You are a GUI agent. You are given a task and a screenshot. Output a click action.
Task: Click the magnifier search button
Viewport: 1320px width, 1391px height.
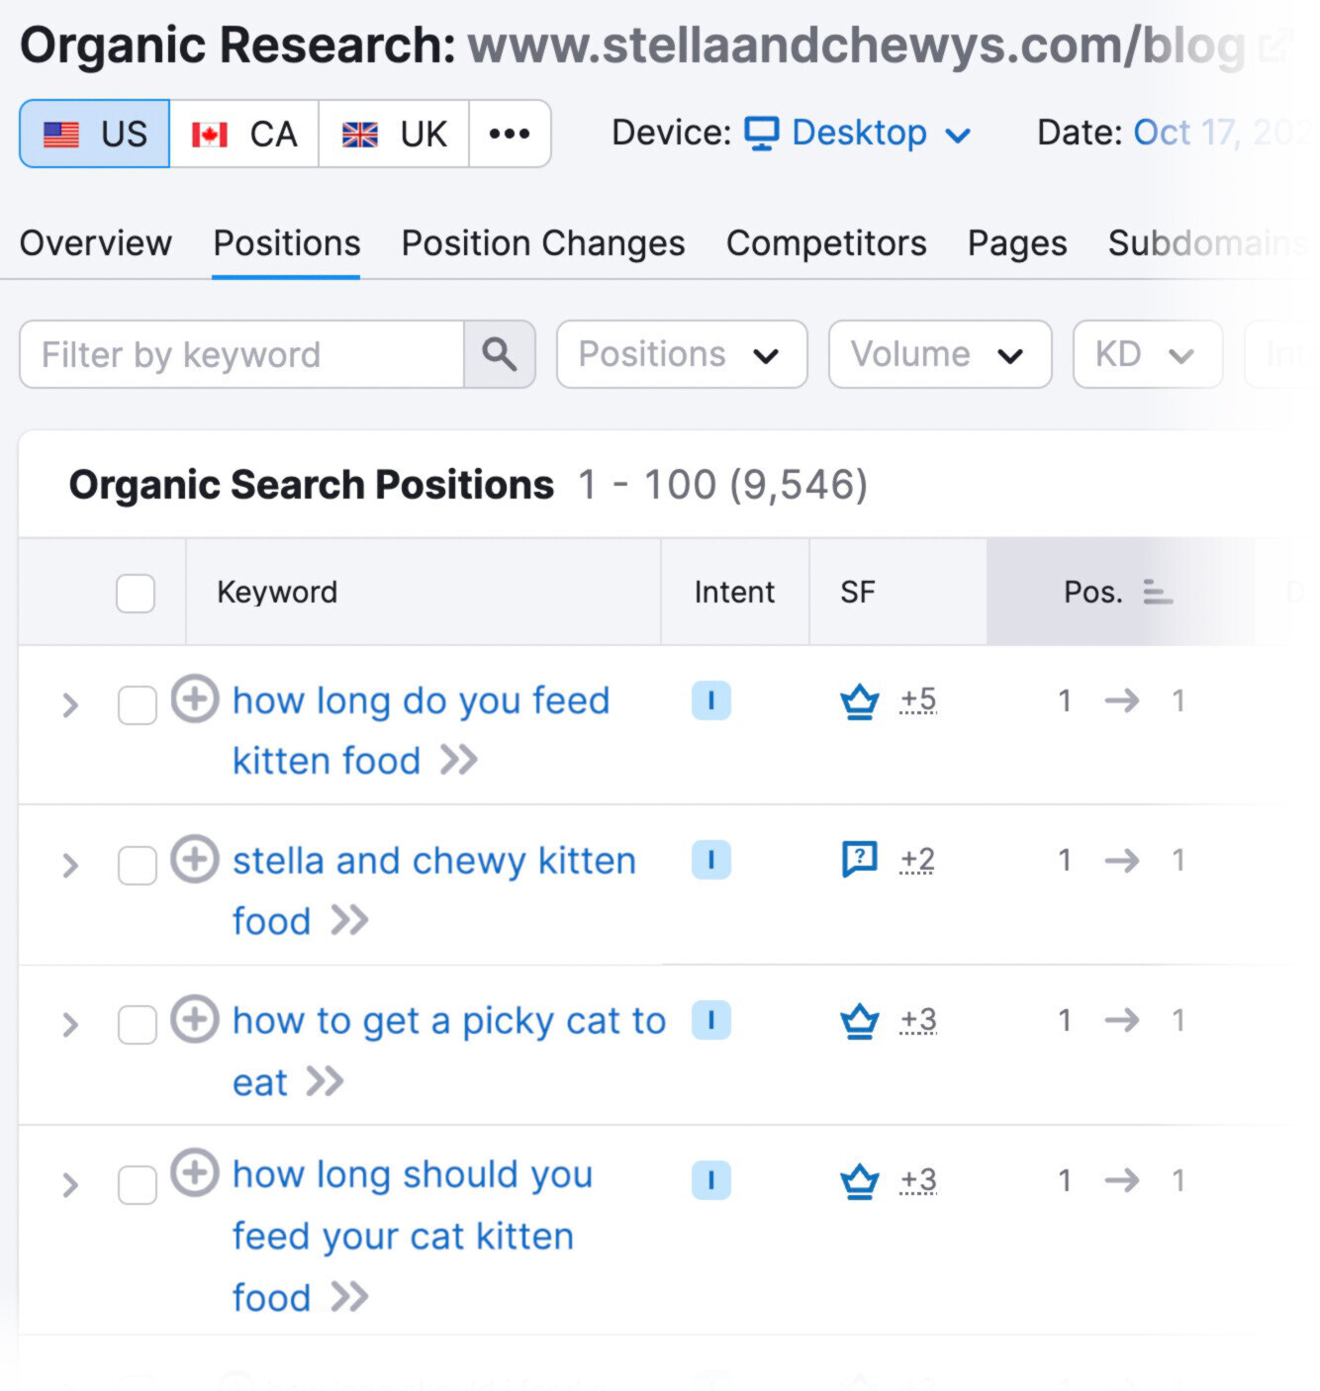point(500,354)
